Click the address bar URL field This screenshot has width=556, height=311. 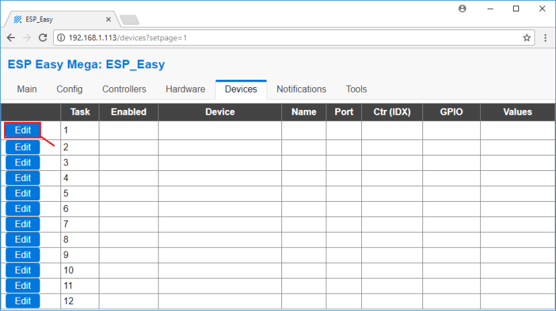tap(269, 38)
